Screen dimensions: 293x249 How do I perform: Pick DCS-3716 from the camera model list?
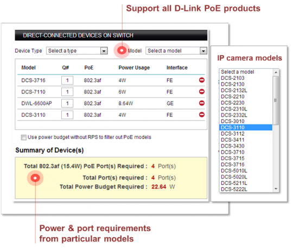(246, 164)
